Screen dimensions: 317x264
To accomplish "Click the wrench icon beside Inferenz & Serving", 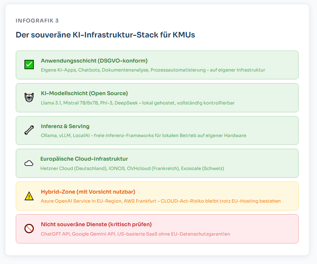I will click(x=29, y=130).
